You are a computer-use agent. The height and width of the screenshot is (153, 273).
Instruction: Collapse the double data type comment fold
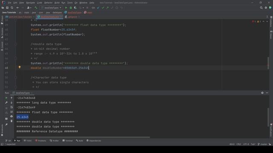click(x=16, y=44)
